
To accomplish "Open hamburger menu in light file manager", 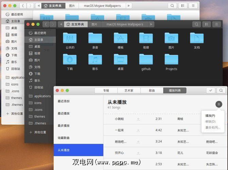I will click(193, 6).
